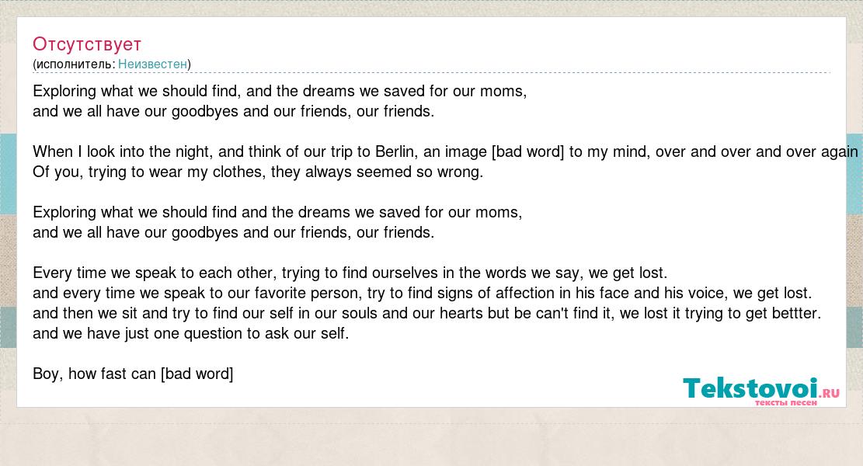Click the first 'Exploring what we should find,' line
Image resolution: width=863 pixels, height=466 pixels.
280,92
